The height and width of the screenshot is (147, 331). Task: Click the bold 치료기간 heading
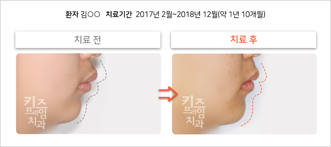point(119,15)
